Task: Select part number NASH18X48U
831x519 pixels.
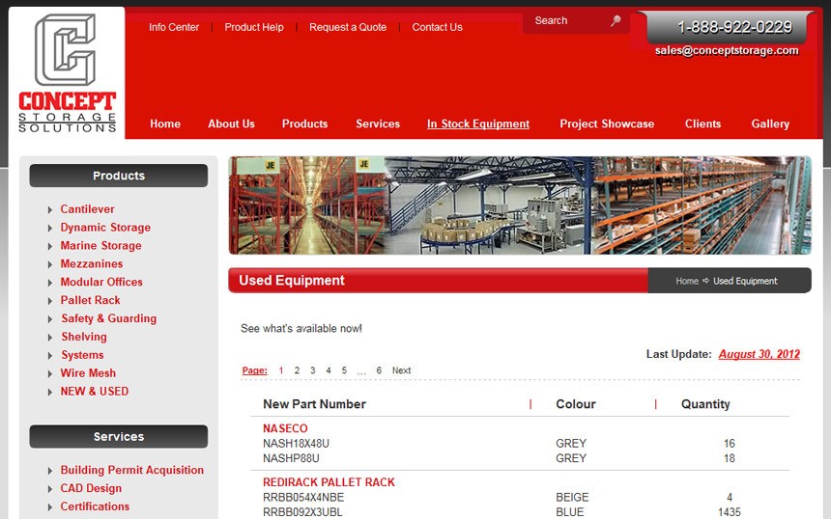Action: coord(296,444)
